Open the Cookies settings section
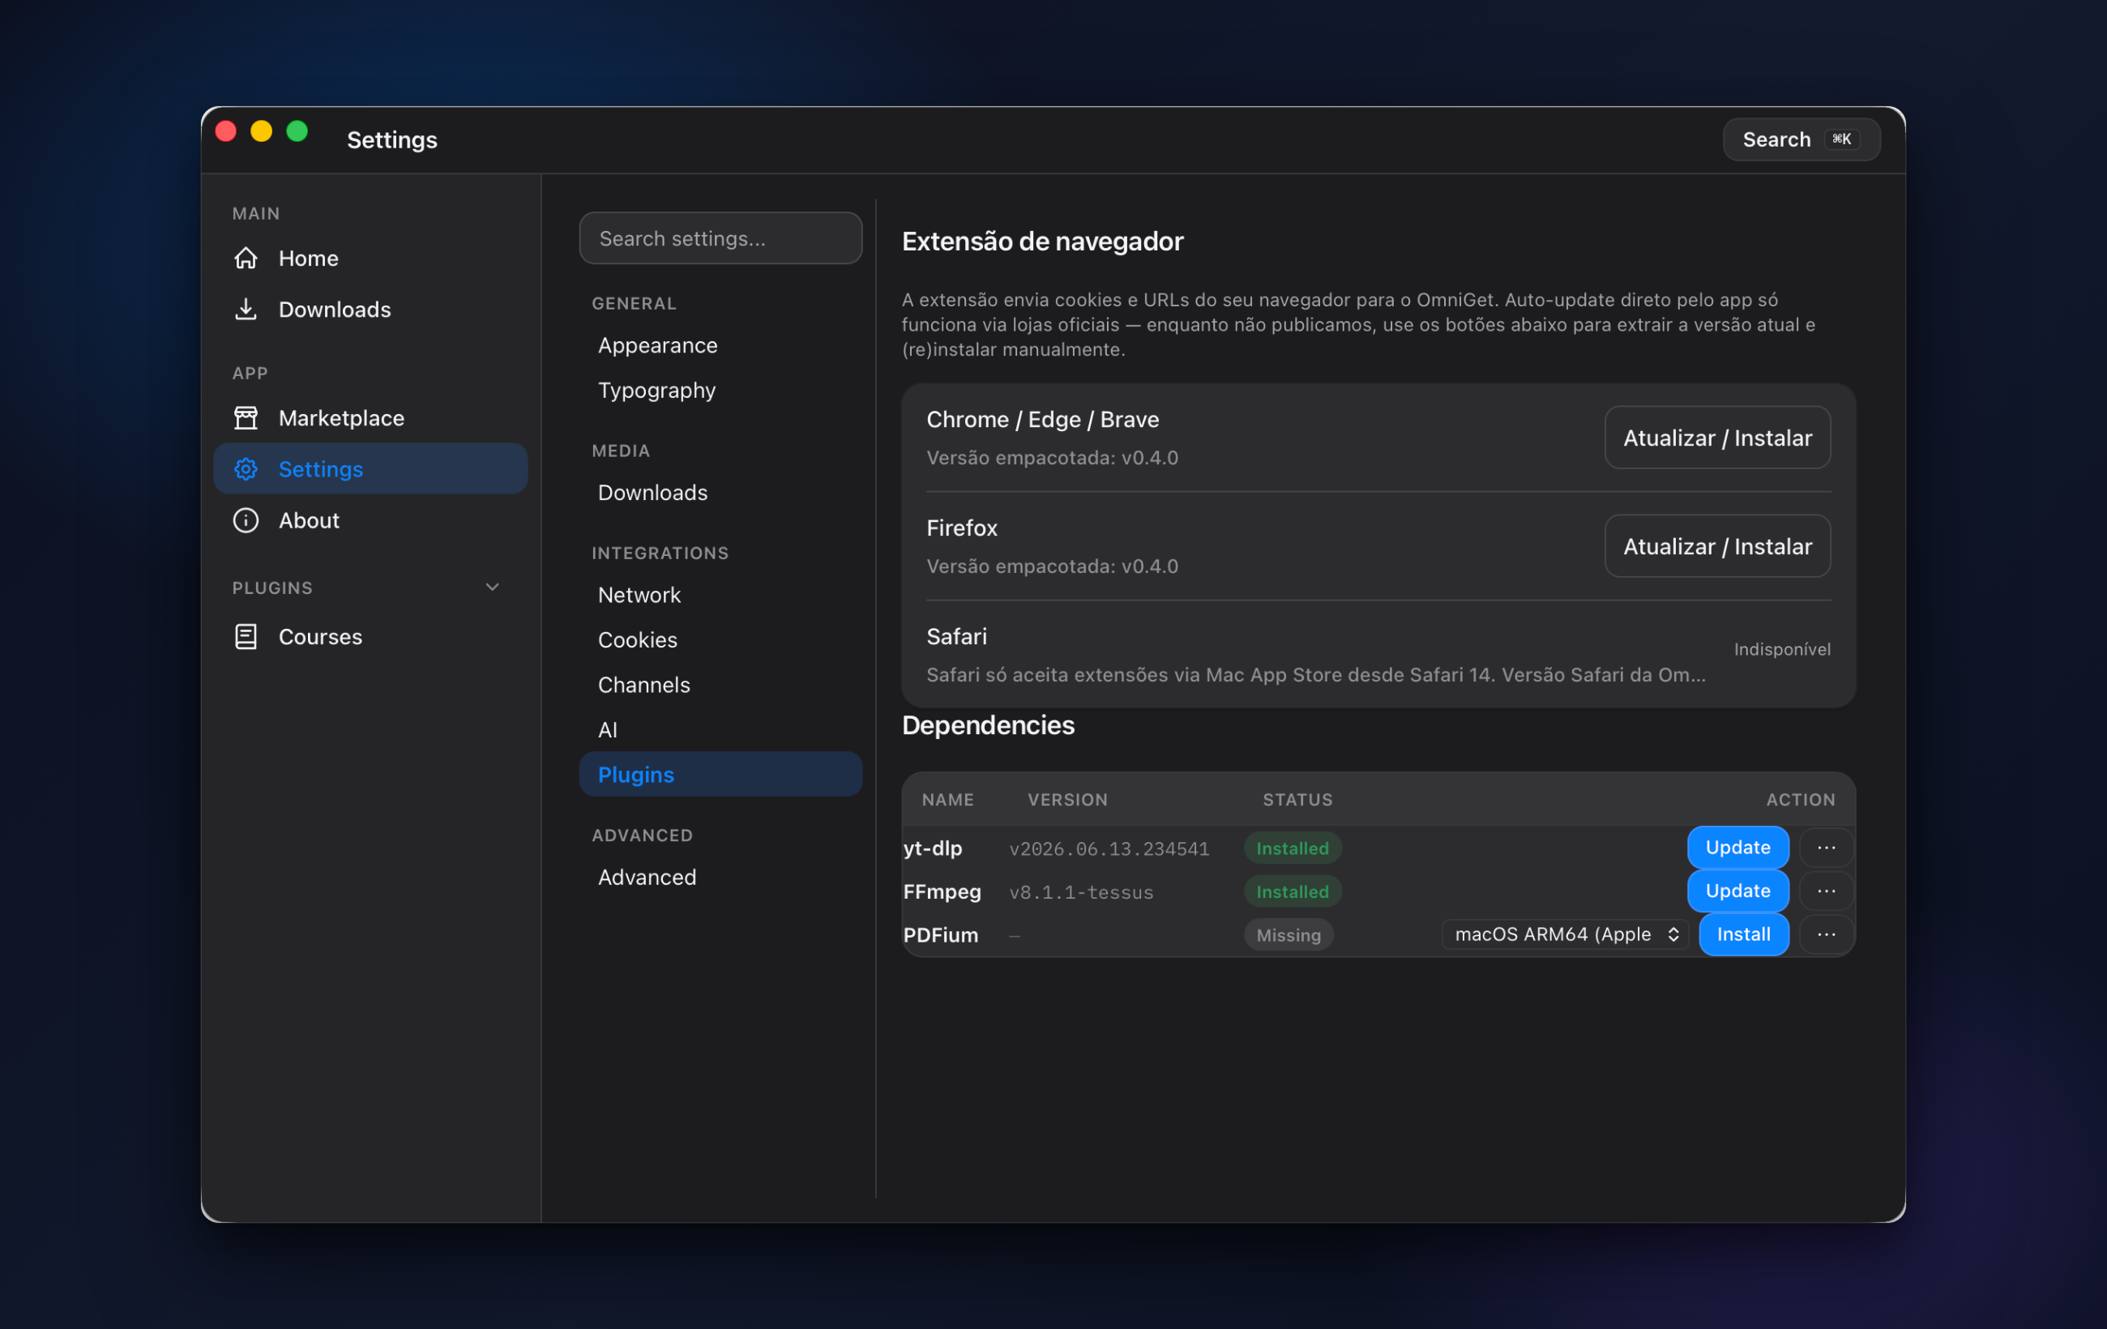 (721, 639)
